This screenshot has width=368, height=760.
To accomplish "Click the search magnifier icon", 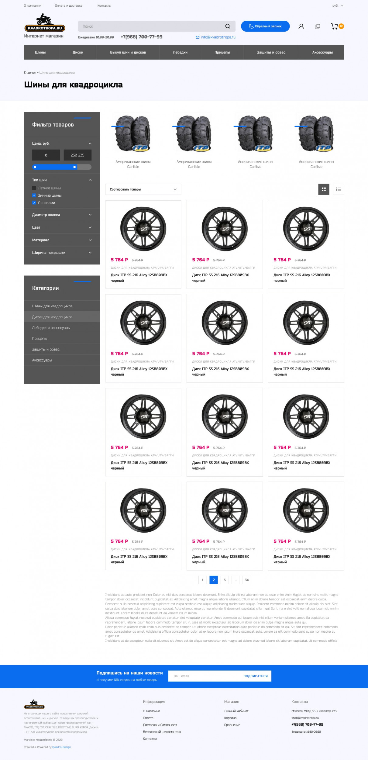I will (227, 26).
